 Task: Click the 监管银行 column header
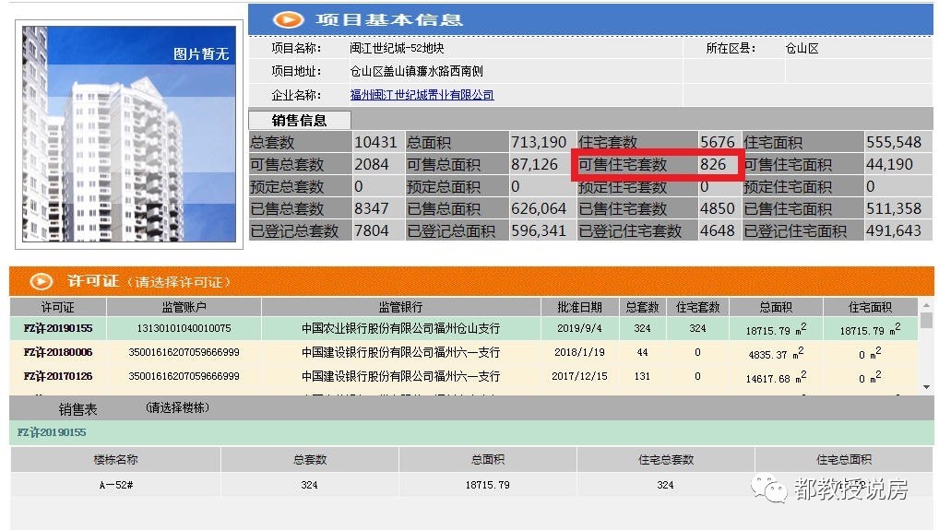(x=400, y=308)
